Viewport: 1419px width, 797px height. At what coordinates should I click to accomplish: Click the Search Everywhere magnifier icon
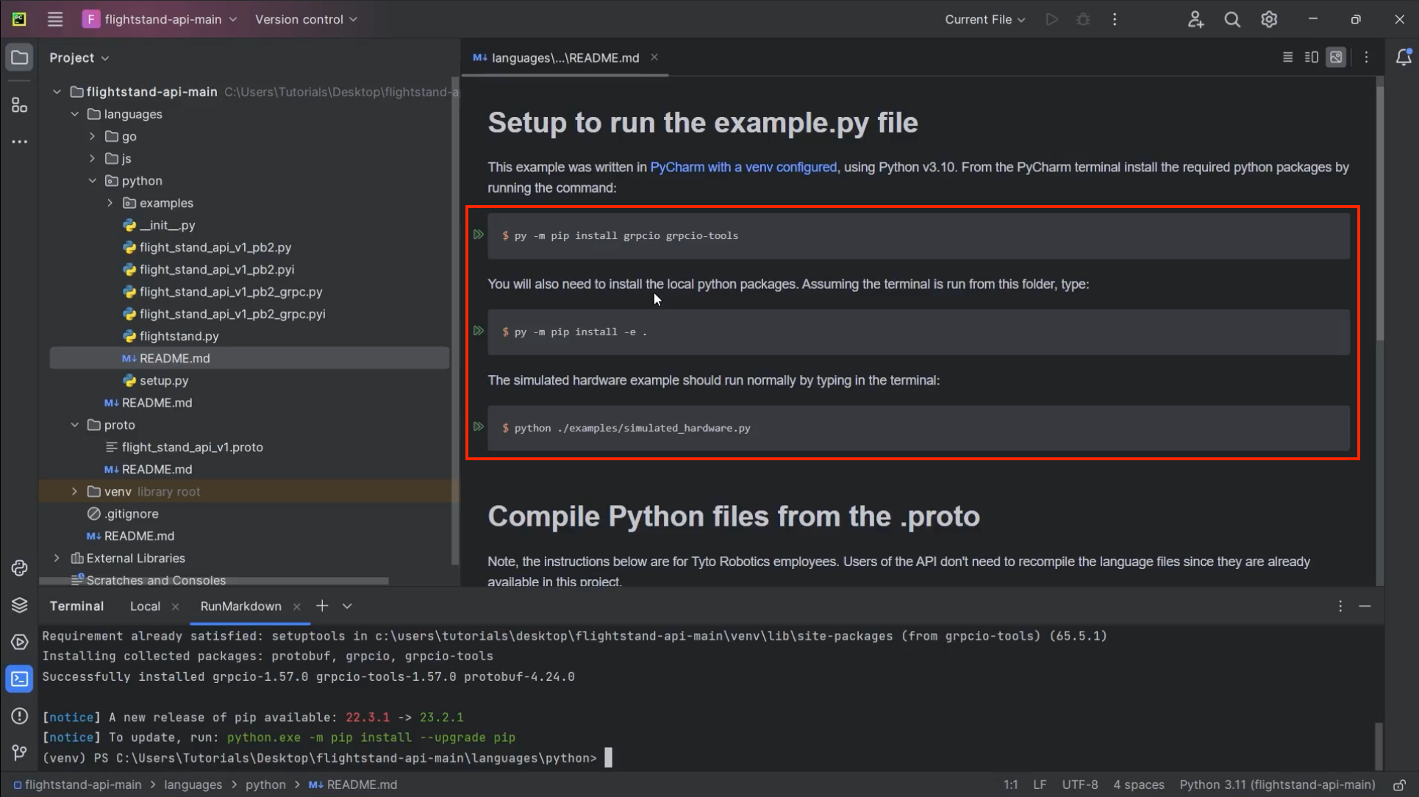(x=1232, y=19)
